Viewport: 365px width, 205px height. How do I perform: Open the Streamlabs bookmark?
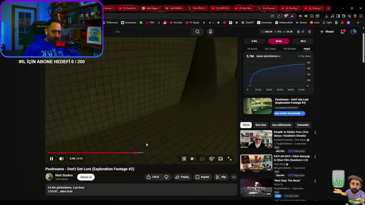(x=129, y=22)
